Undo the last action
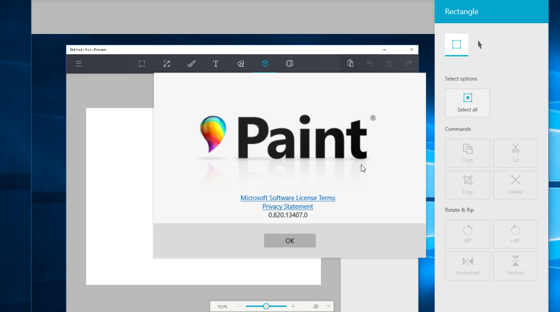The height and width of the screenshot is (312, 560). click(370, 63)
